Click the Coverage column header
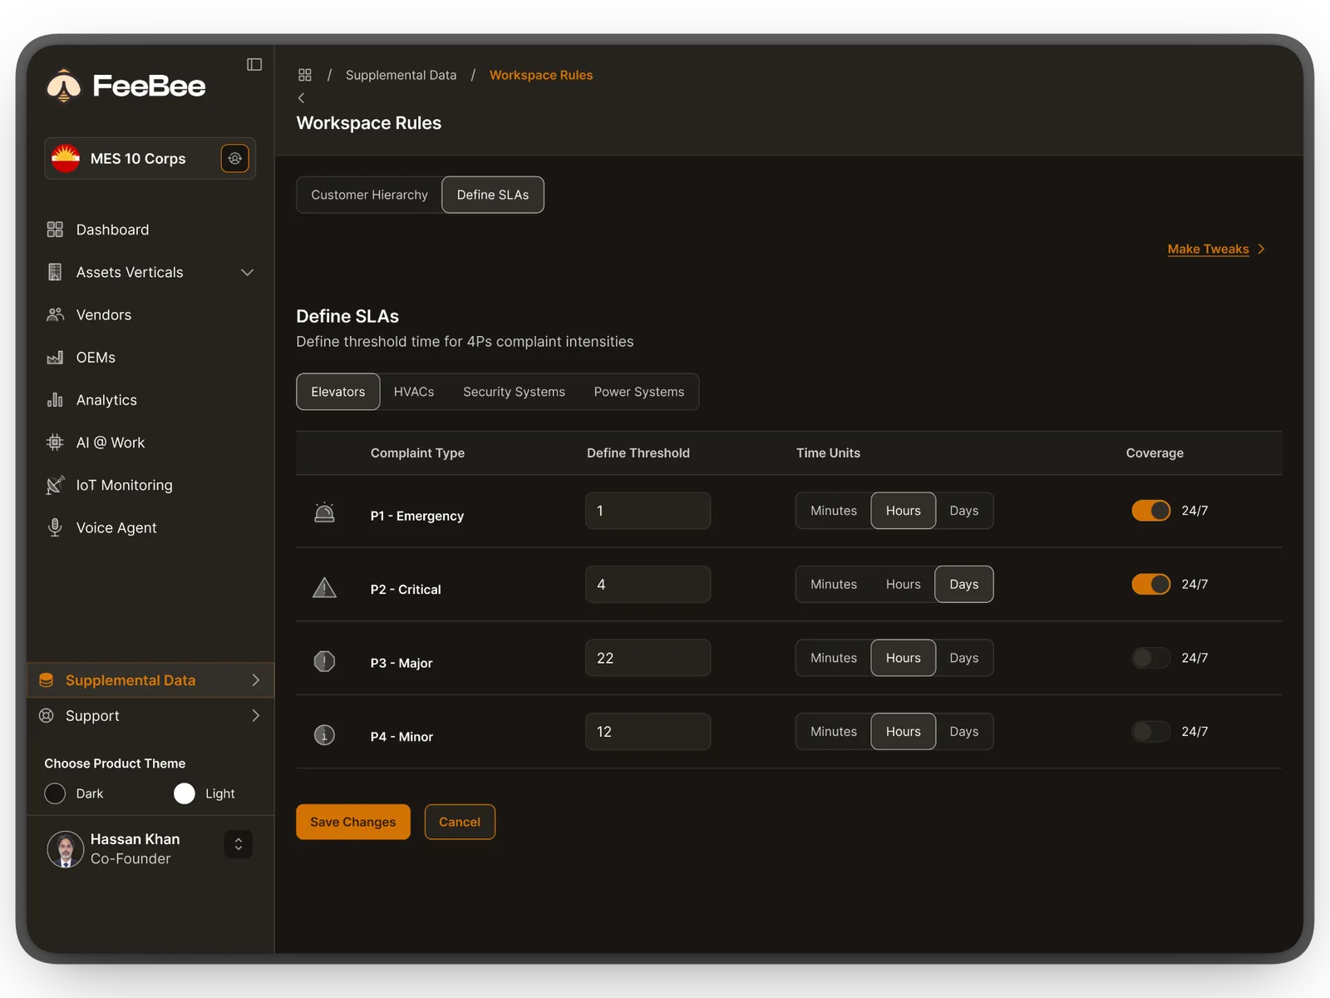The width and height of the screenshot is (1330, 998). (x=1155, y=453)
